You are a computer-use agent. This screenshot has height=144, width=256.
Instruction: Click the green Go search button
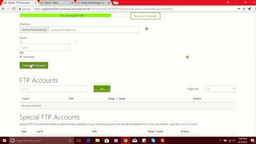tap(102, 89)
